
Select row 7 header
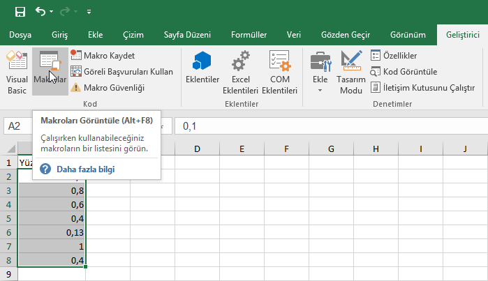[x=8, y=247]
